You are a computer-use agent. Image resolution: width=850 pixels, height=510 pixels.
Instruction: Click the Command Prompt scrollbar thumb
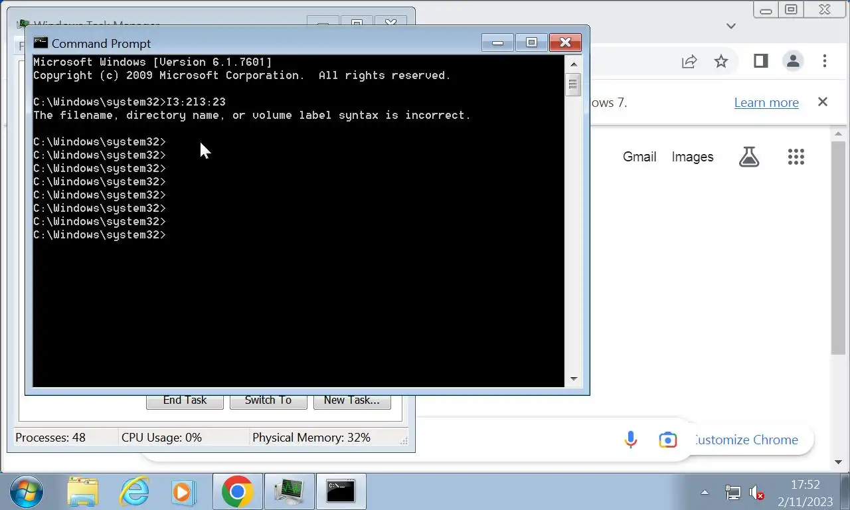click(572, 85)
